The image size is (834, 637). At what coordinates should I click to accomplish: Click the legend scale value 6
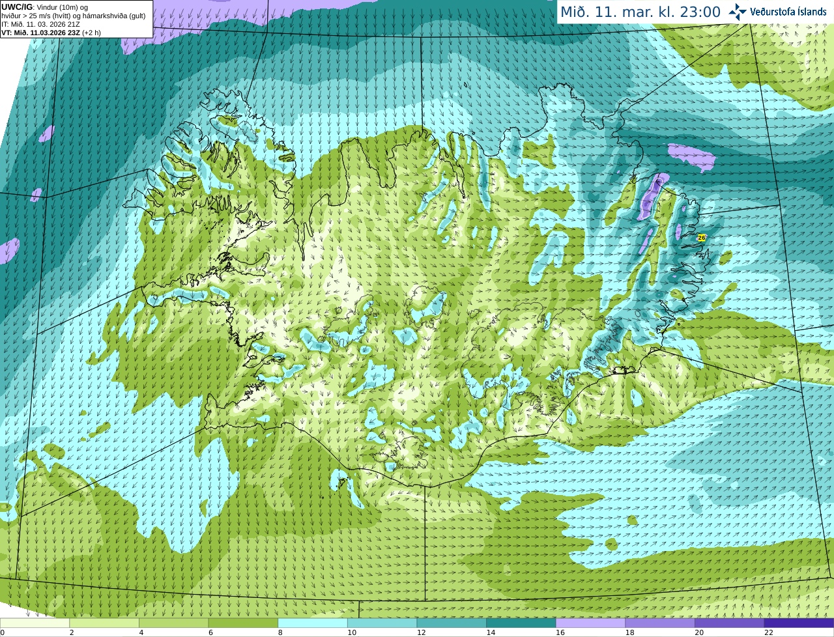211,632
